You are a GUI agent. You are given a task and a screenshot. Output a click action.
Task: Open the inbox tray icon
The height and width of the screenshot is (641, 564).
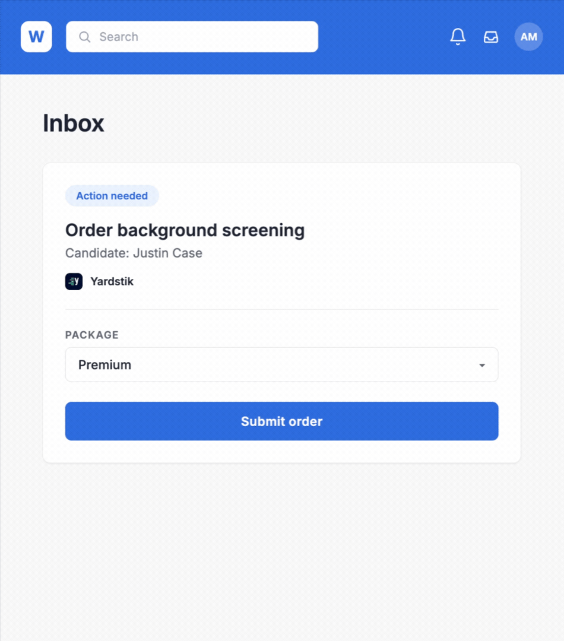491,37
